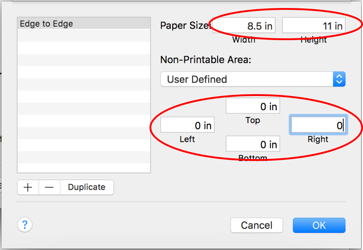
Task: Click the paper Width field showing 8.5 in
Action: pos(244,26)
